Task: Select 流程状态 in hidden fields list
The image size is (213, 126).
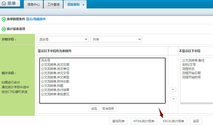Action: tap(197, 69)
